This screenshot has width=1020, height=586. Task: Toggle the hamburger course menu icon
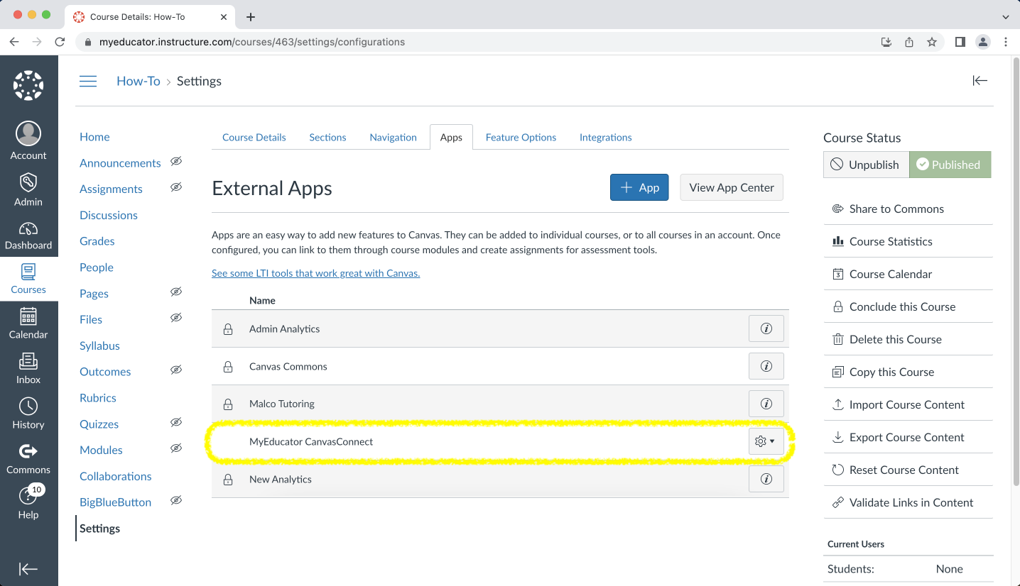pos(88,81)
